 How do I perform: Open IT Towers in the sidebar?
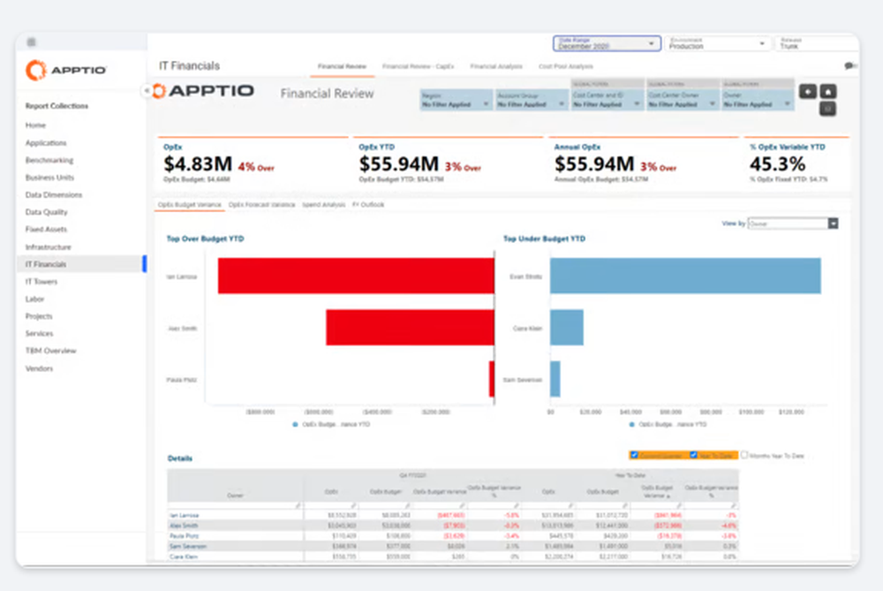point(42,282)
